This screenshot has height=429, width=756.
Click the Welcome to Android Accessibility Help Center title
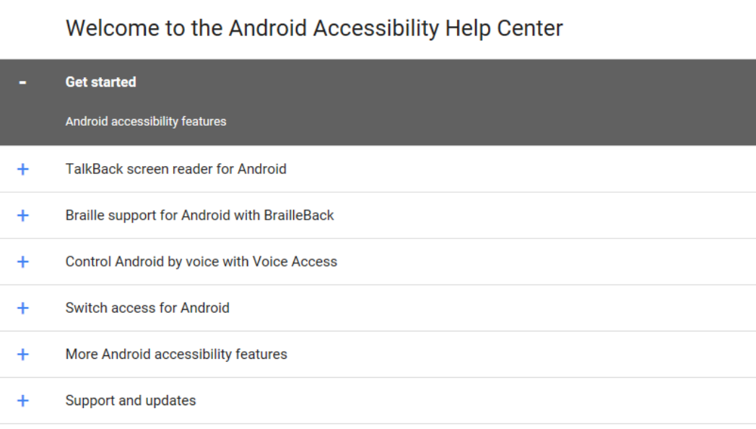coord(314,28)
